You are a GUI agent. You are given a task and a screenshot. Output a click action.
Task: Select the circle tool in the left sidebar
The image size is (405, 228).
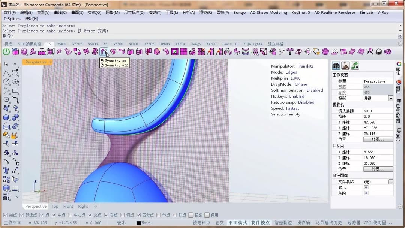[x=6, y=82]
